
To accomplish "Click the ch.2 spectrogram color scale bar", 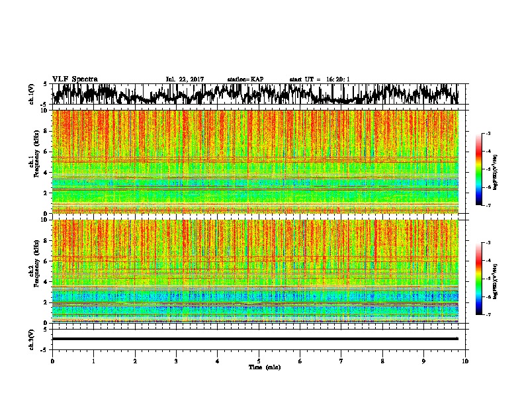I will pos(478,279).
